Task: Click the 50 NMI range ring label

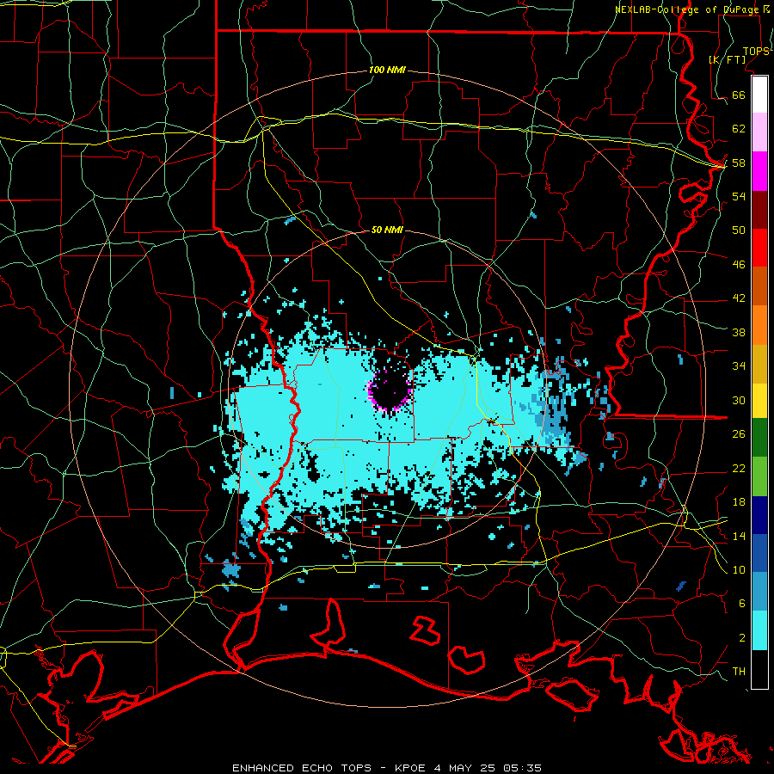Action: [x=387, y=230]
